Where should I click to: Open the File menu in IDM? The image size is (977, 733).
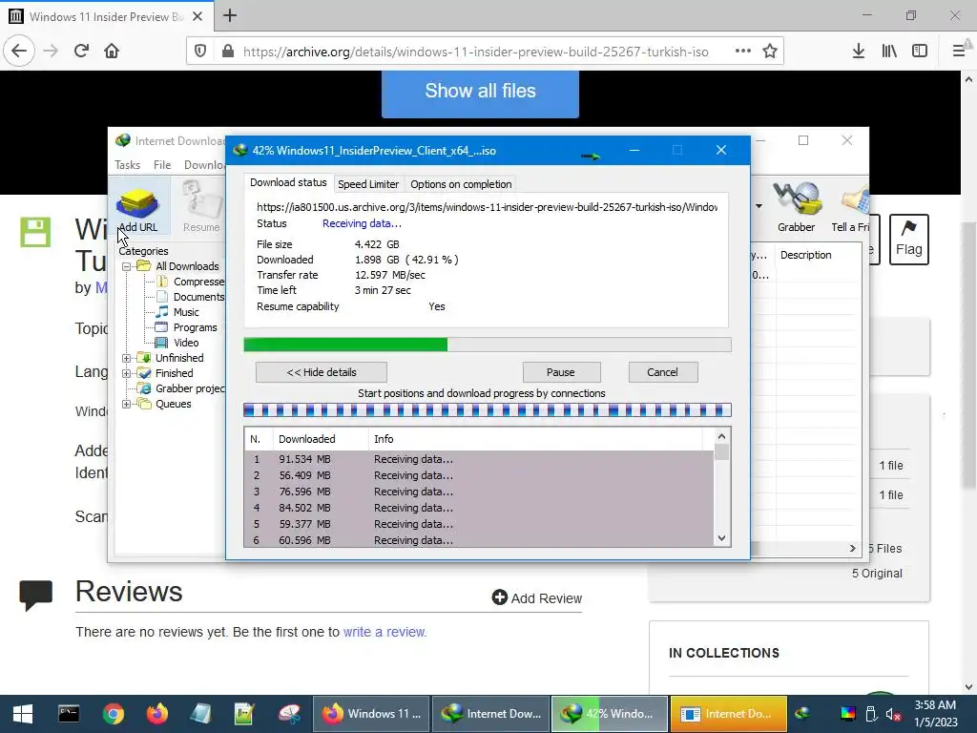coord(162,164)
